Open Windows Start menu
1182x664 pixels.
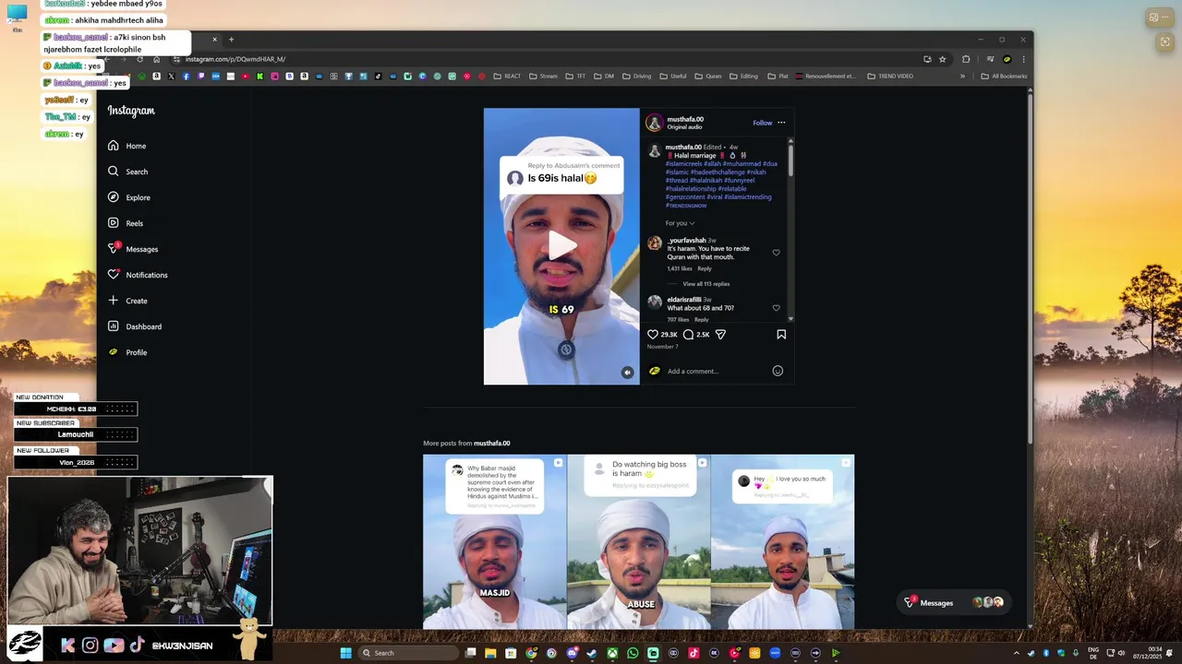[x=345, y=653]
